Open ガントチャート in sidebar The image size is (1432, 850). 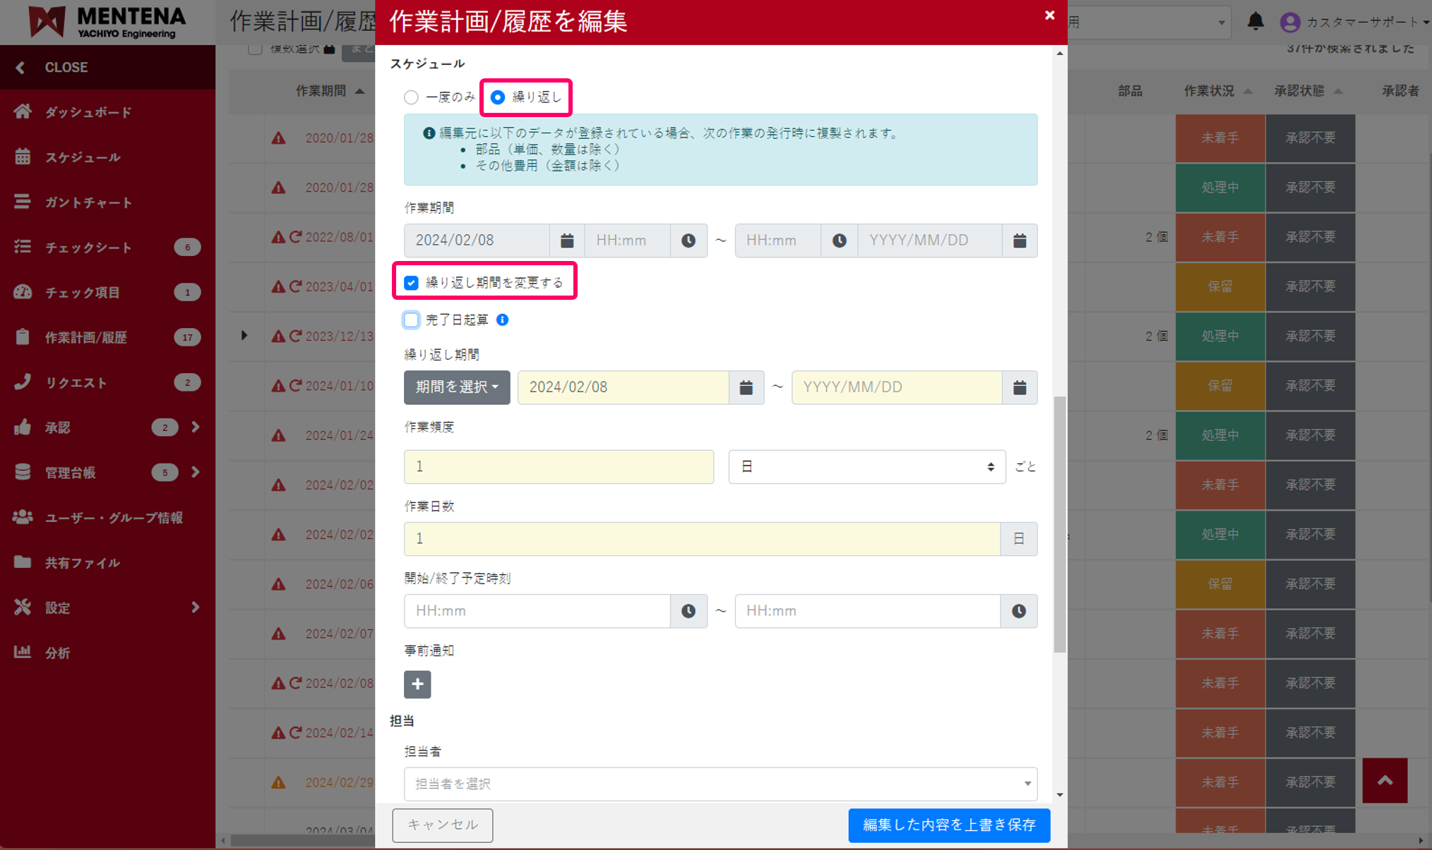pyautogui.click(x=88, y=202)
